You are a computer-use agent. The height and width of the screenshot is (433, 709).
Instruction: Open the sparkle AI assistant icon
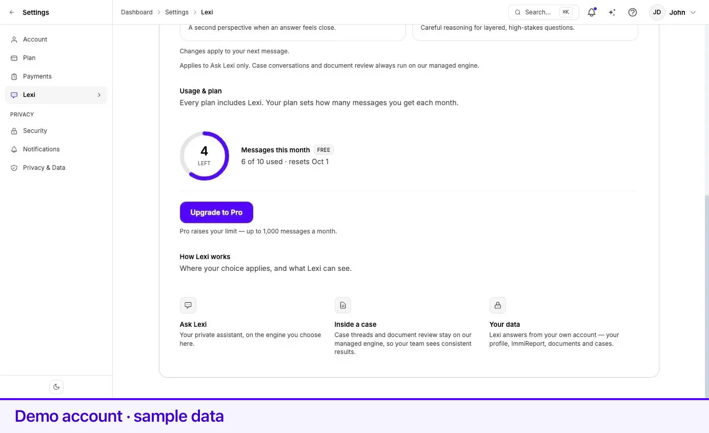click(612, 12)
